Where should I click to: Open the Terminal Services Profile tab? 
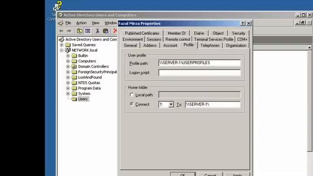[214, 39]
